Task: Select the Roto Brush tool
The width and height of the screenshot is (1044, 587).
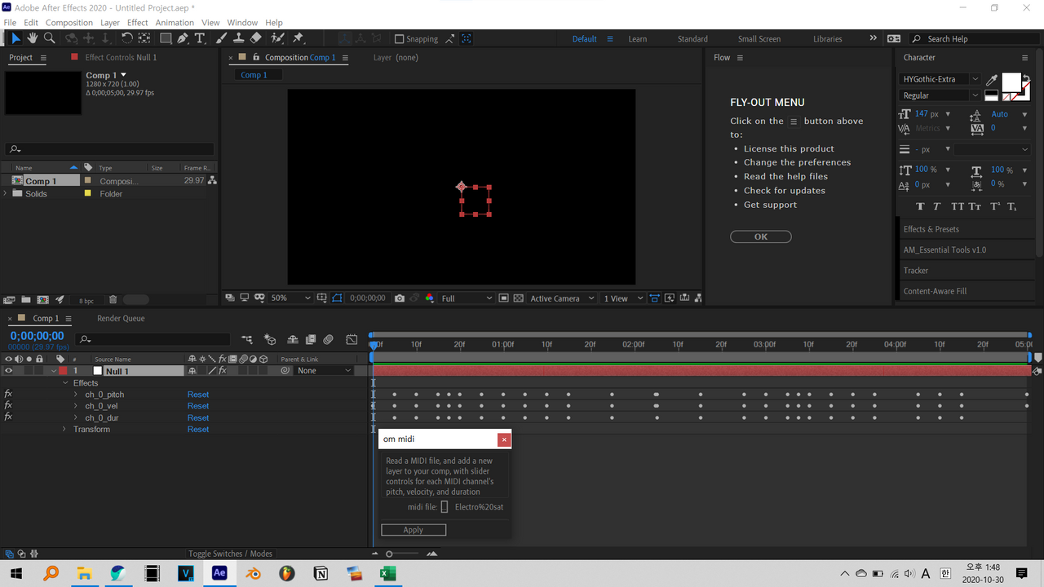Action: tap(278, 38)
